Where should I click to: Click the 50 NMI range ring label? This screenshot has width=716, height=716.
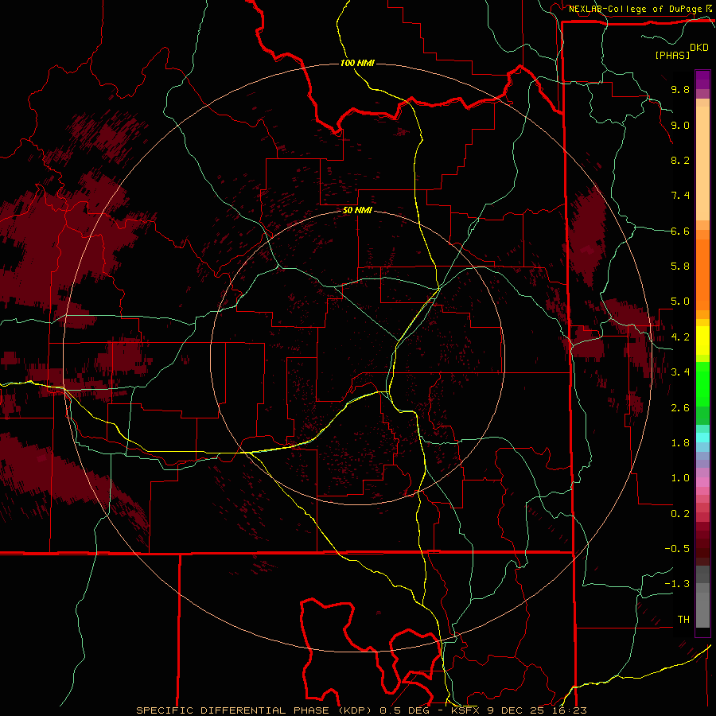(x=357, y=210)
